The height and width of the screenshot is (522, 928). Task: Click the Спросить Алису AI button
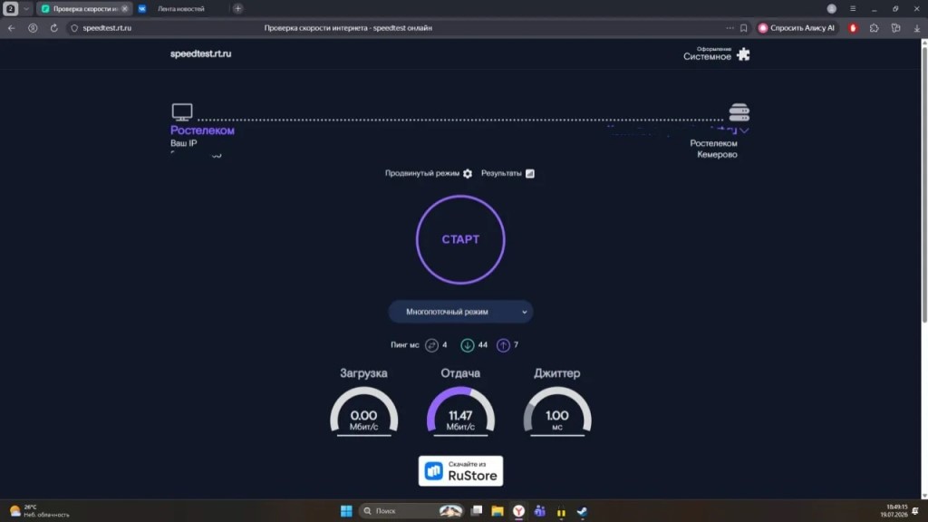tap(797, 28)
